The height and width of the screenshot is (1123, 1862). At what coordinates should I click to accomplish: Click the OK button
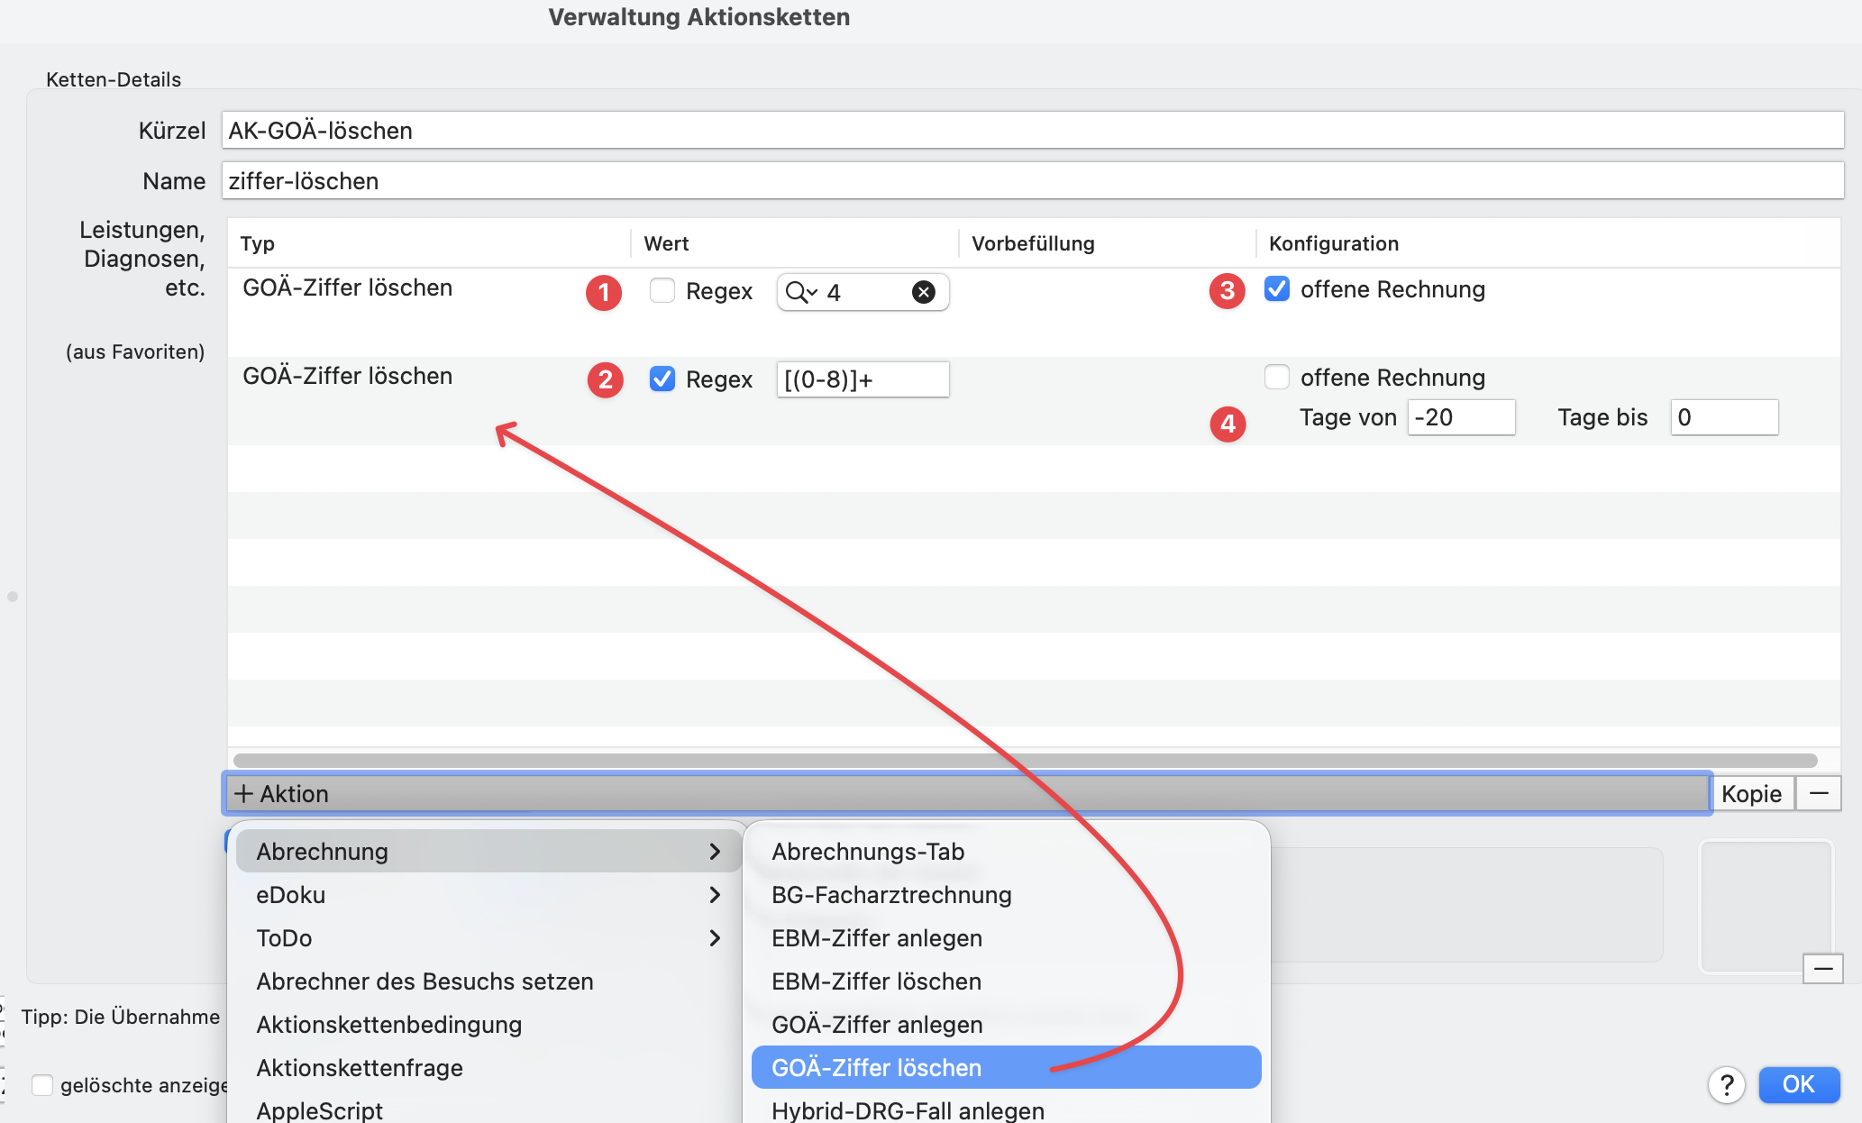point(1799,1085)
